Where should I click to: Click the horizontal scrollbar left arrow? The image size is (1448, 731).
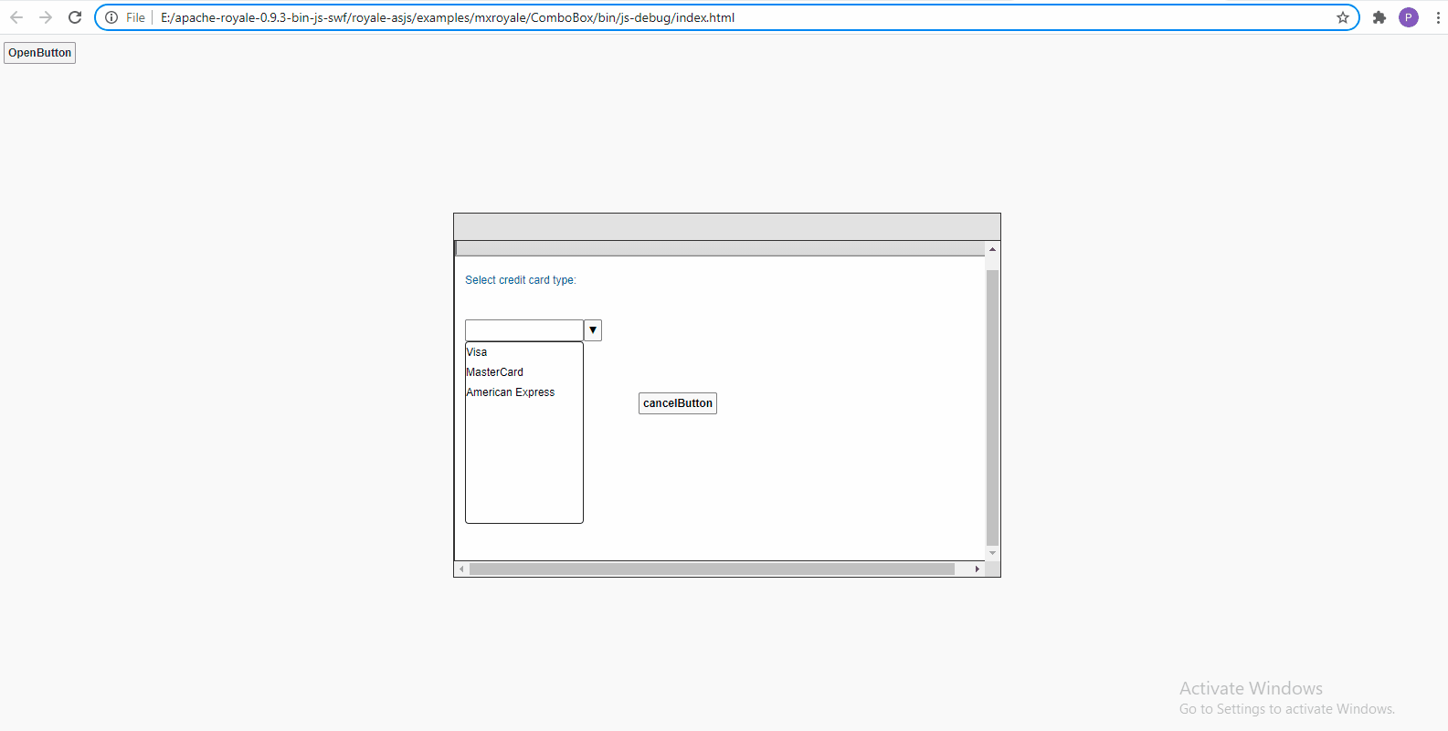pyautogui.click(x=461, y=569)
